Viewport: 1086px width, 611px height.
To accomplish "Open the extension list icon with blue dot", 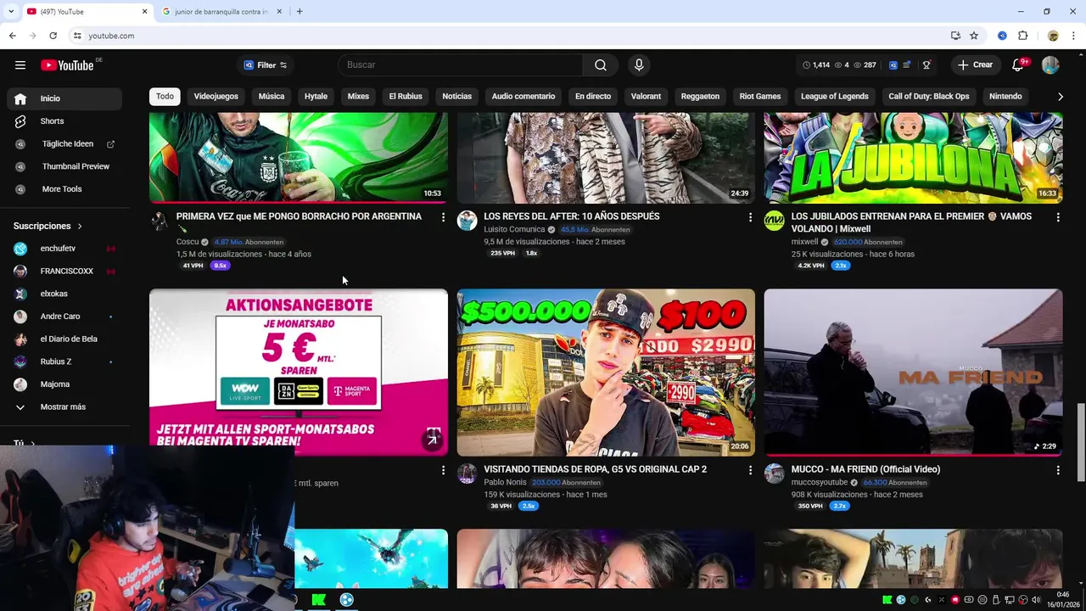I will (908, 65).
